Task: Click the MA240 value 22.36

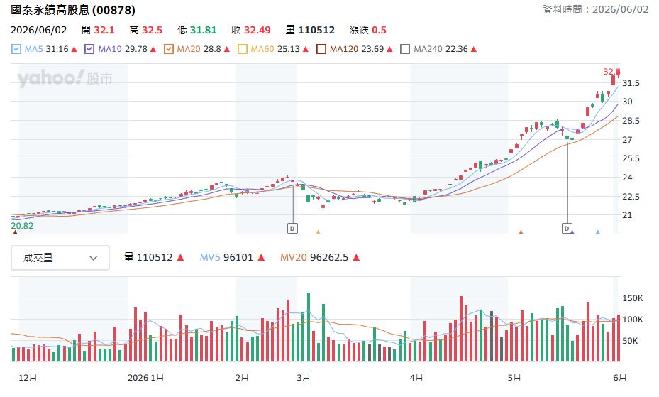Action: (457, 49)
